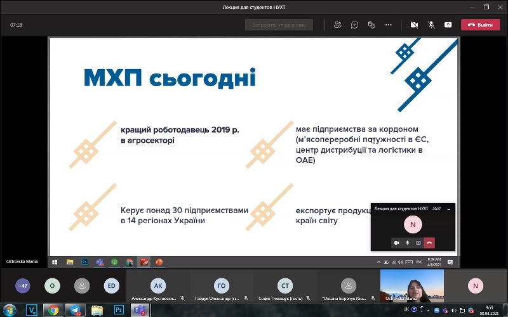Toggle microphone in shared mini call window
The height and width of the screenshot is (317, 508).
(408, 243)
